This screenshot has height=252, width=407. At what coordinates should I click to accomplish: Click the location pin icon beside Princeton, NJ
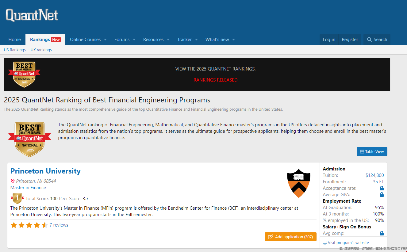(13, 181)
